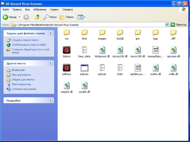Collapse the Другие места panel
This screenshot has width=190, height=142.
tap(50, 63)
